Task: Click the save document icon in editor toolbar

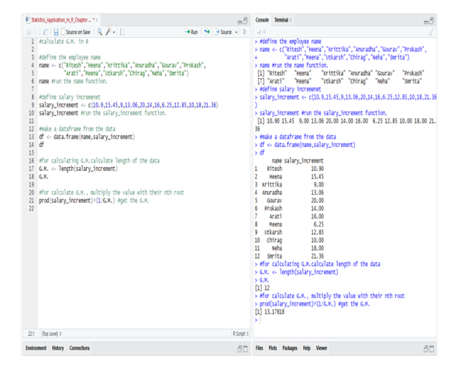Action: click(57, 32)
